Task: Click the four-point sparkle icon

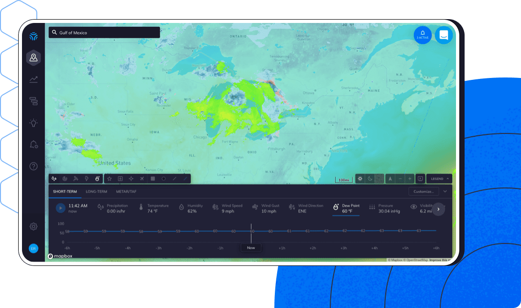Action: point(131,179)
